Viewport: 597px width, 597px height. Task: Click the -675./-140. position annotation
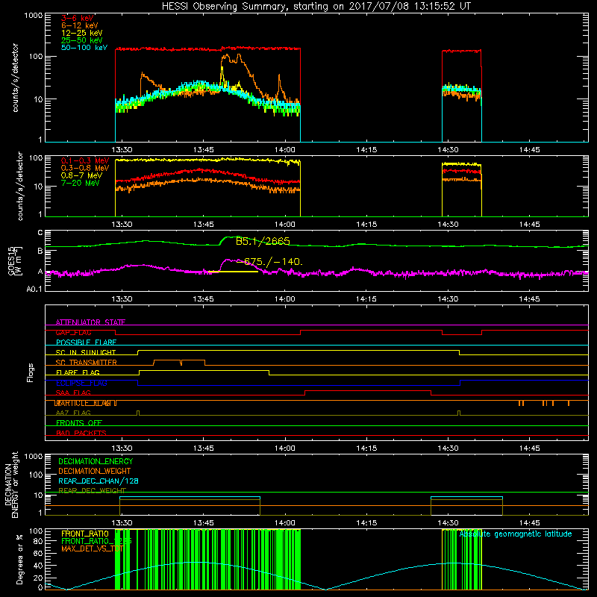269,262
